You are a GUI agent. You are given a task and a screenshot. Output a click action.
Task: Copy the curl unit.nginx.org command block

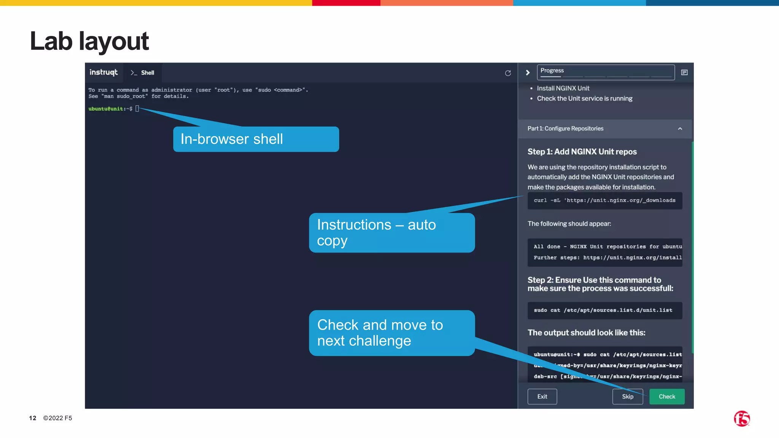604,200
